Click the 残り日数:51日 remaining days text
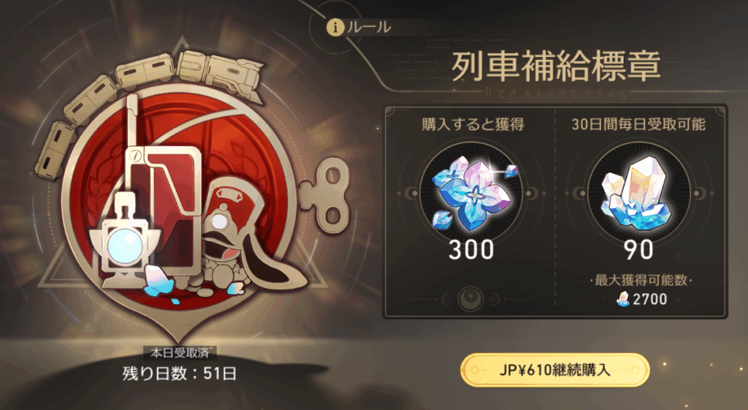 click(180, 373)
